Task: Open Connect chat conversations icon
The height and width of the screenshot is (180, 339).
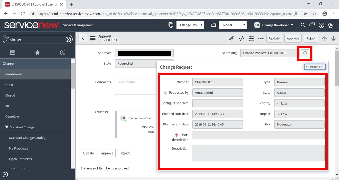Action: point(312,25)
